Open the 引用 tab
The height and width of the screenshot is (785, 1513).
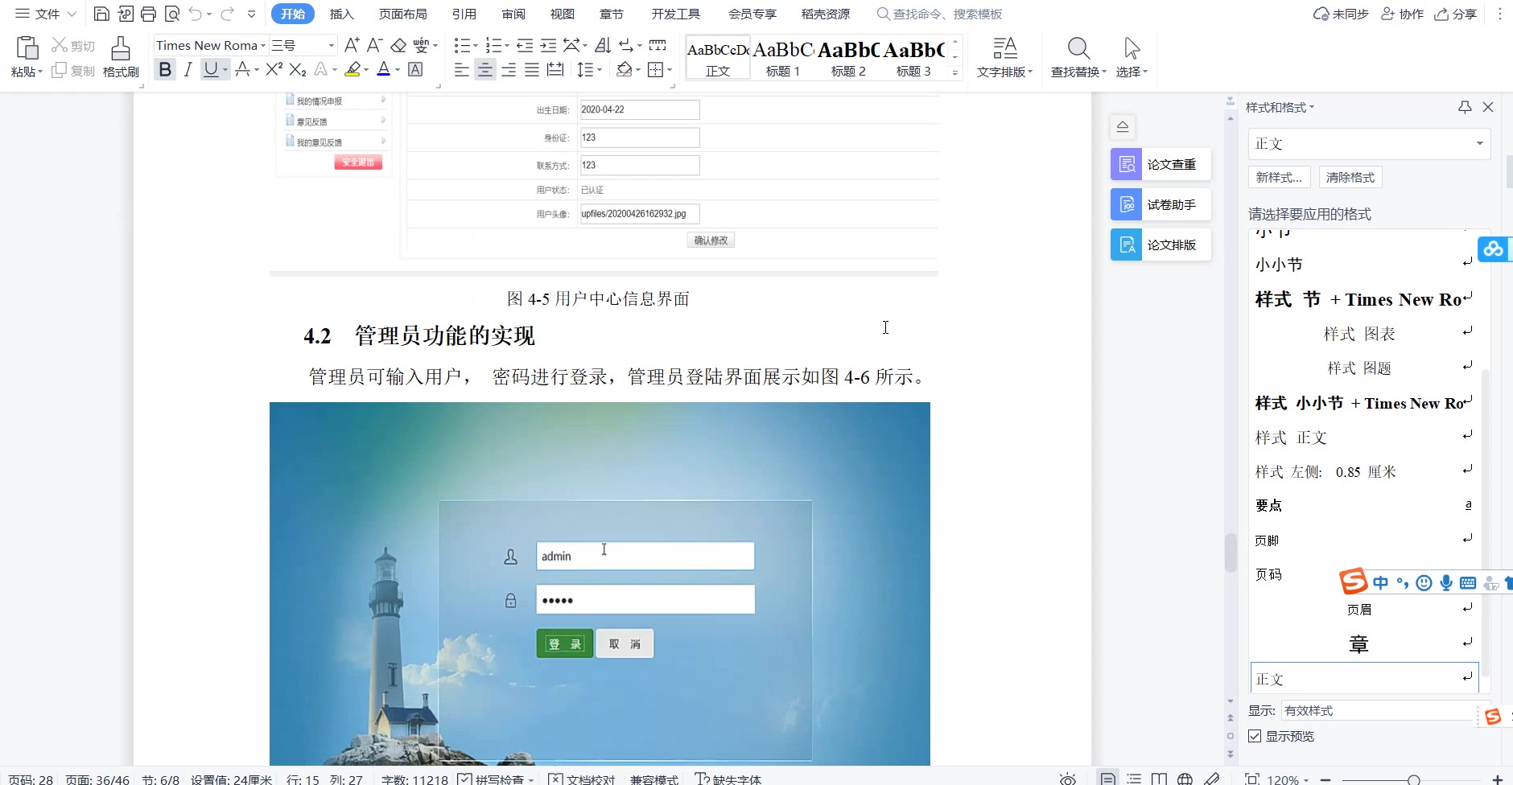[x=464, y=14]
